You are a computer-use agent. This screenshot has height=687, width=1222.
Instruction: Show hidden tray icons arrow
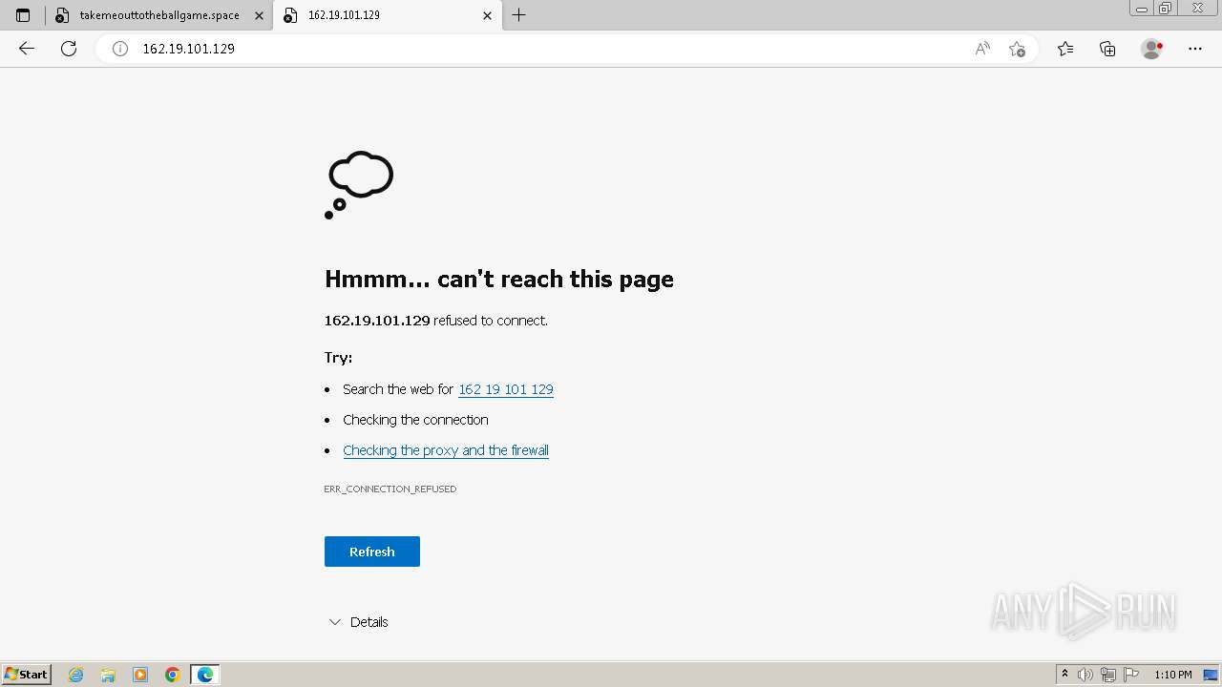click(x=1064, y=675)
